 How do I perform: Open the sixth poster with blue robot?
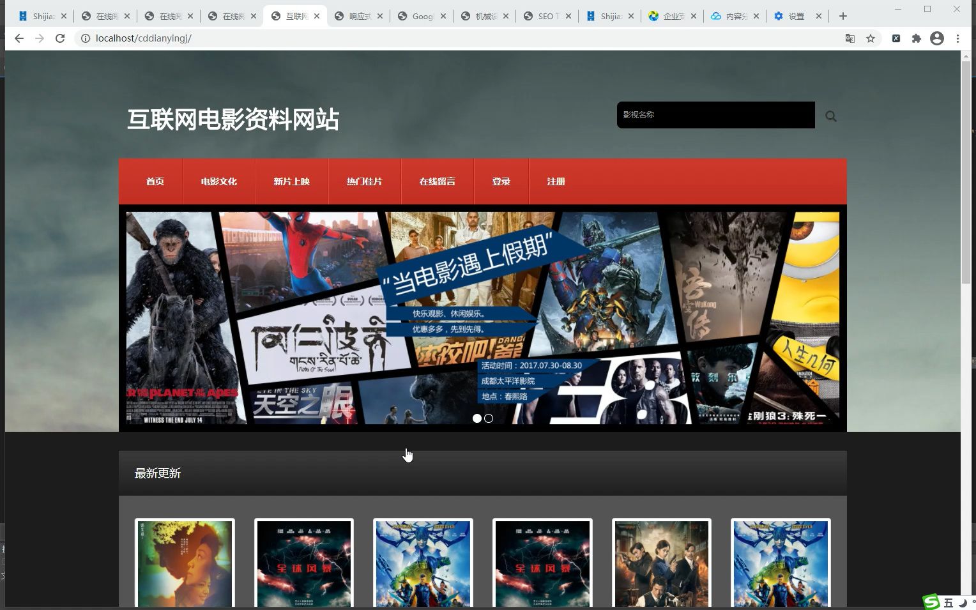click(781, 563)
